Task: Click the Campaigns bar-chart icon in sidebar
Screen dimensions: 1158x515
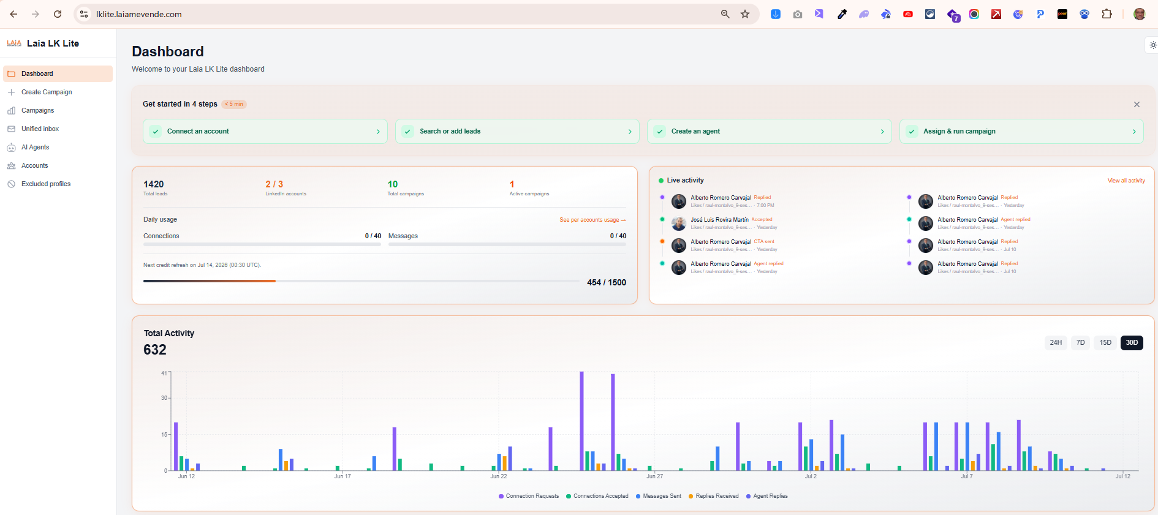Action: click(11, 111)
